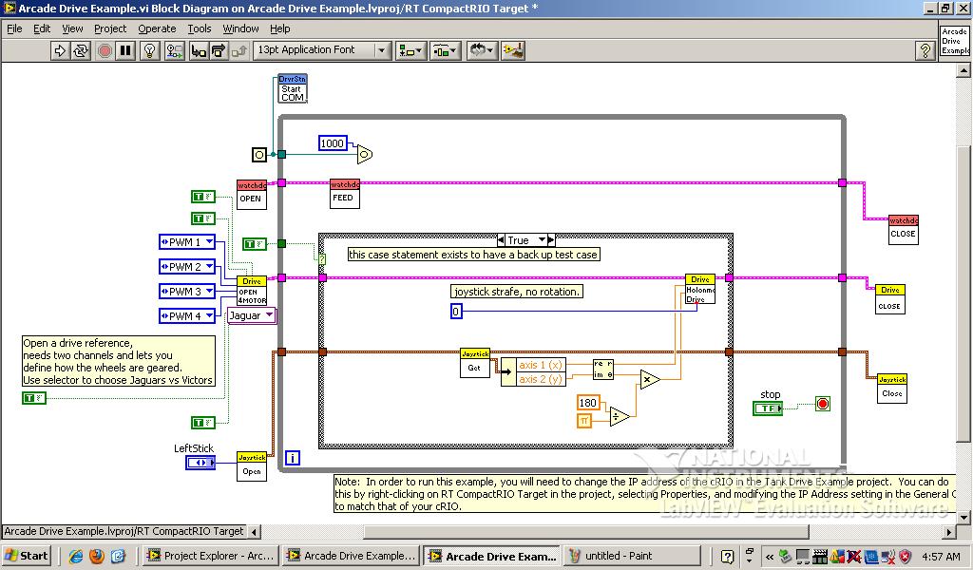Select the axis 1 (x) unbundle element
Viewport: 973px width, 570px height.
tap(540, 365)
